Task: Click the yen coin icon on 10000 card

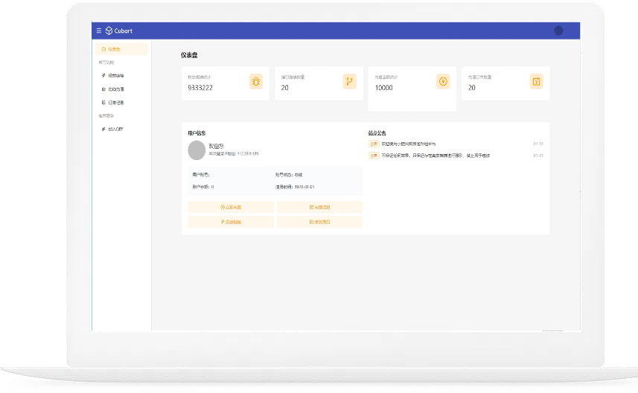Action: tap(443, 82)
